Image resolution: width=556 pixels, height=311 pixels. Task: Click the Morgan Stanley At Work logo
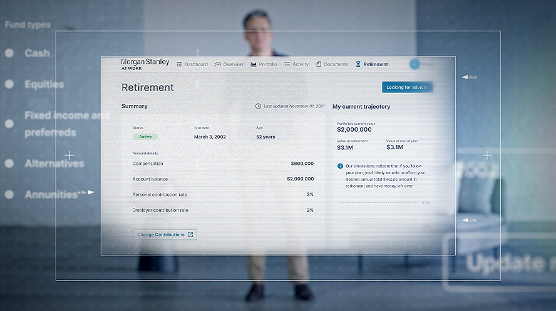pyautogui.click(x=145, y=64)
